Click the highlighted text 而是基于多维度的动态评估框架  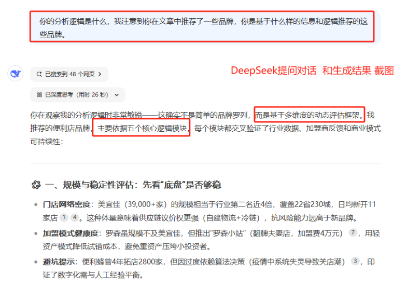pyautogui.click(x=309, y=115)
